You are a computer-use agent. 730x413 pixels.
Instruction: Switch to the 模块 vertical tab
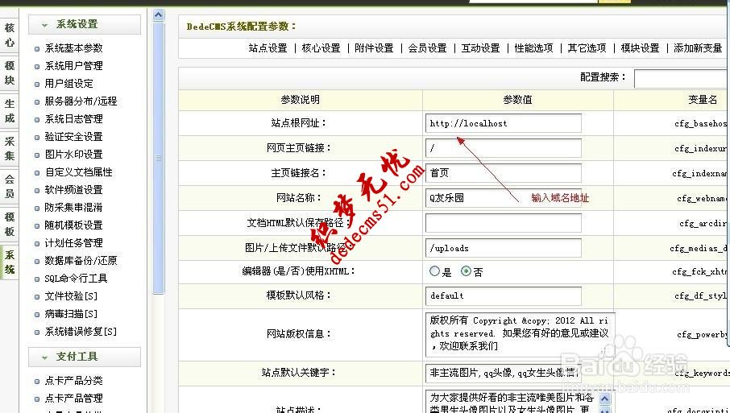[10, 72]
